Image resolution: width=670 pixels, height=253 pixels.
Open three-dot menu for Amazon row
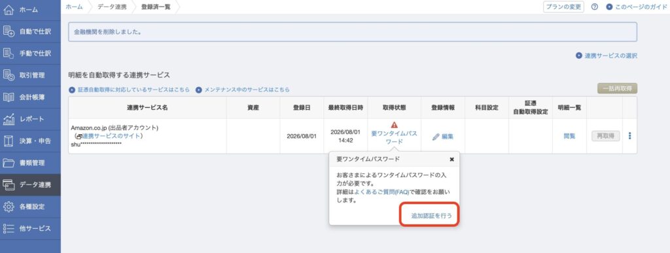tap(629, 136)
